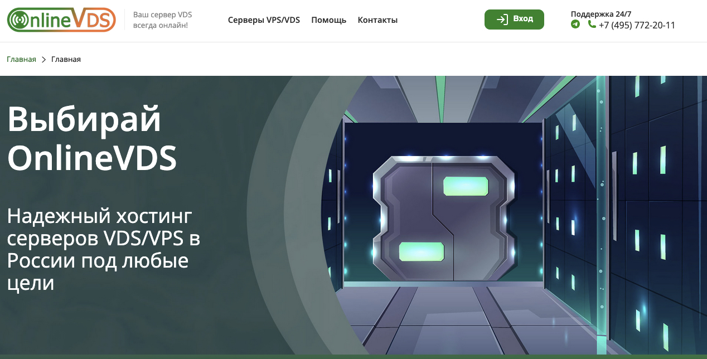Go to the Контакты page
707x359 pixels.
[377, 20]
